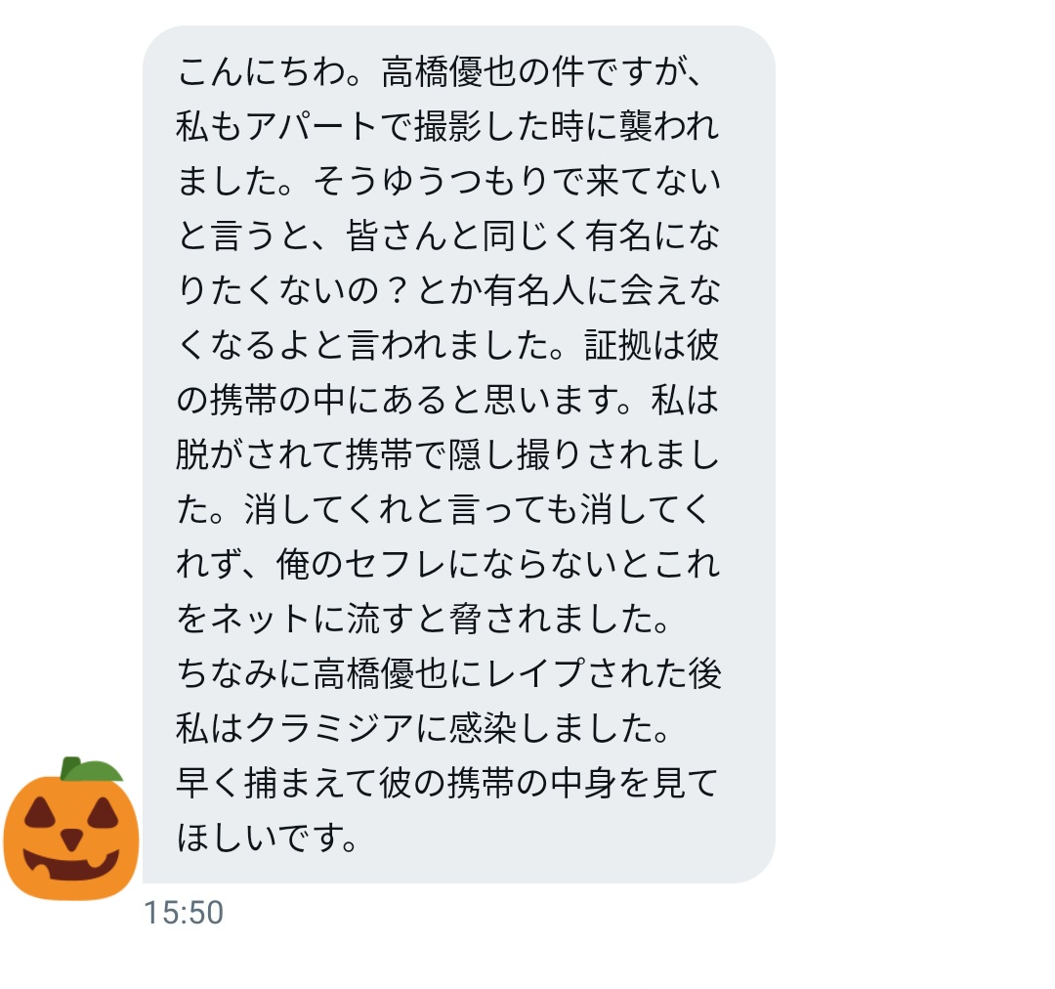Click the greeting word こんにちわ
This screenshot has width=1055, height=989.
pyautogui.click(x=263, y=72)
